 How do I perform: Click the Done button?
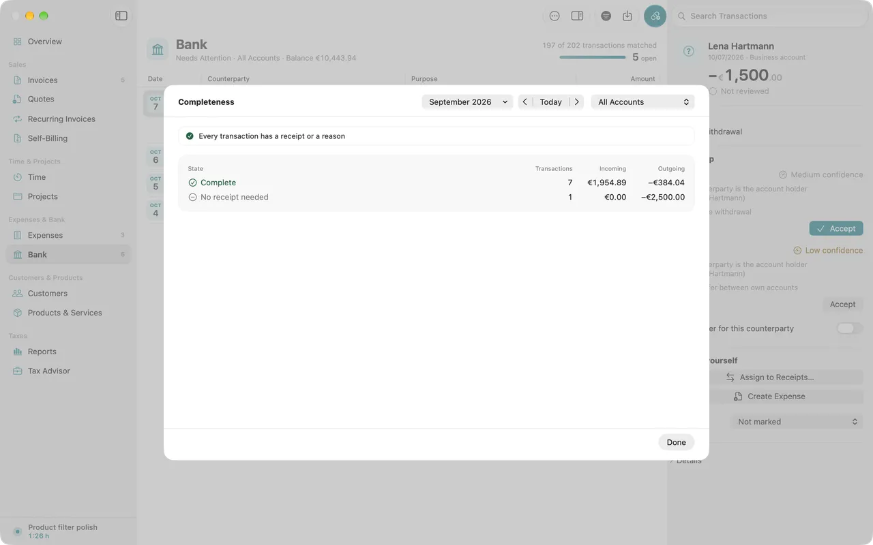tap(677, 442)
